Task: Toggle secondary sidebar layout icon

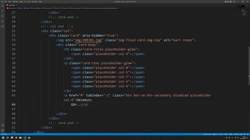Action: (230, 2)
